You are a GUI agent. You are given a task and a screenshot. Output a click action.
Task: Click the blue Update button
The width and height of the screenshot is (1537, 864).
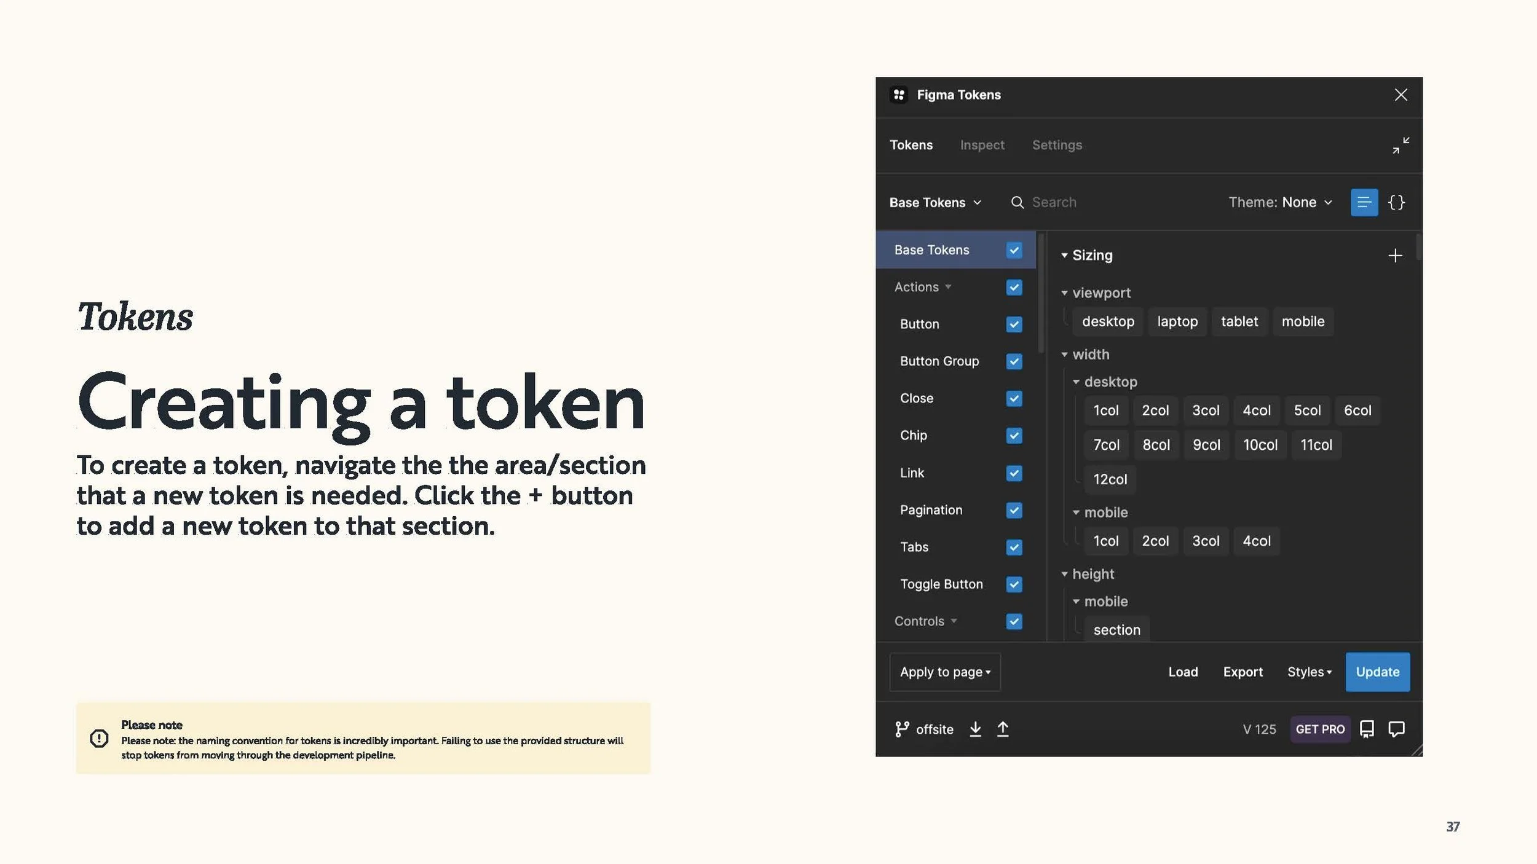pyautogui.click(x=1377, y=672)
